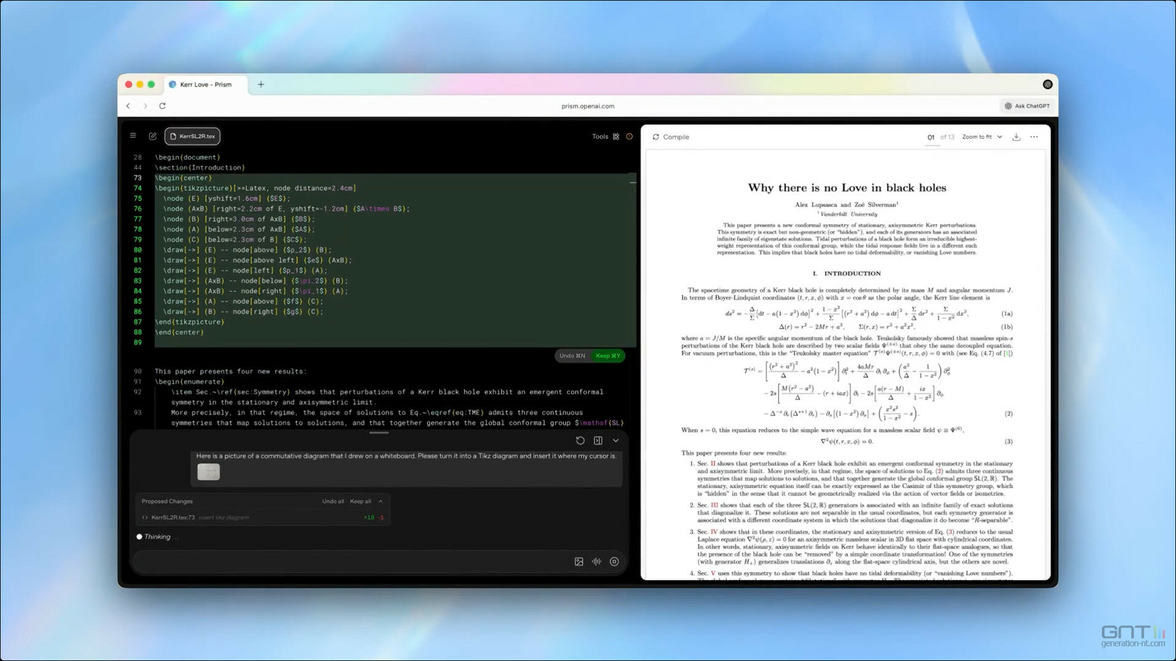
Task: Click Keep to accept inserted diagram
Action: pyautogui.click(x=608, y=356)
